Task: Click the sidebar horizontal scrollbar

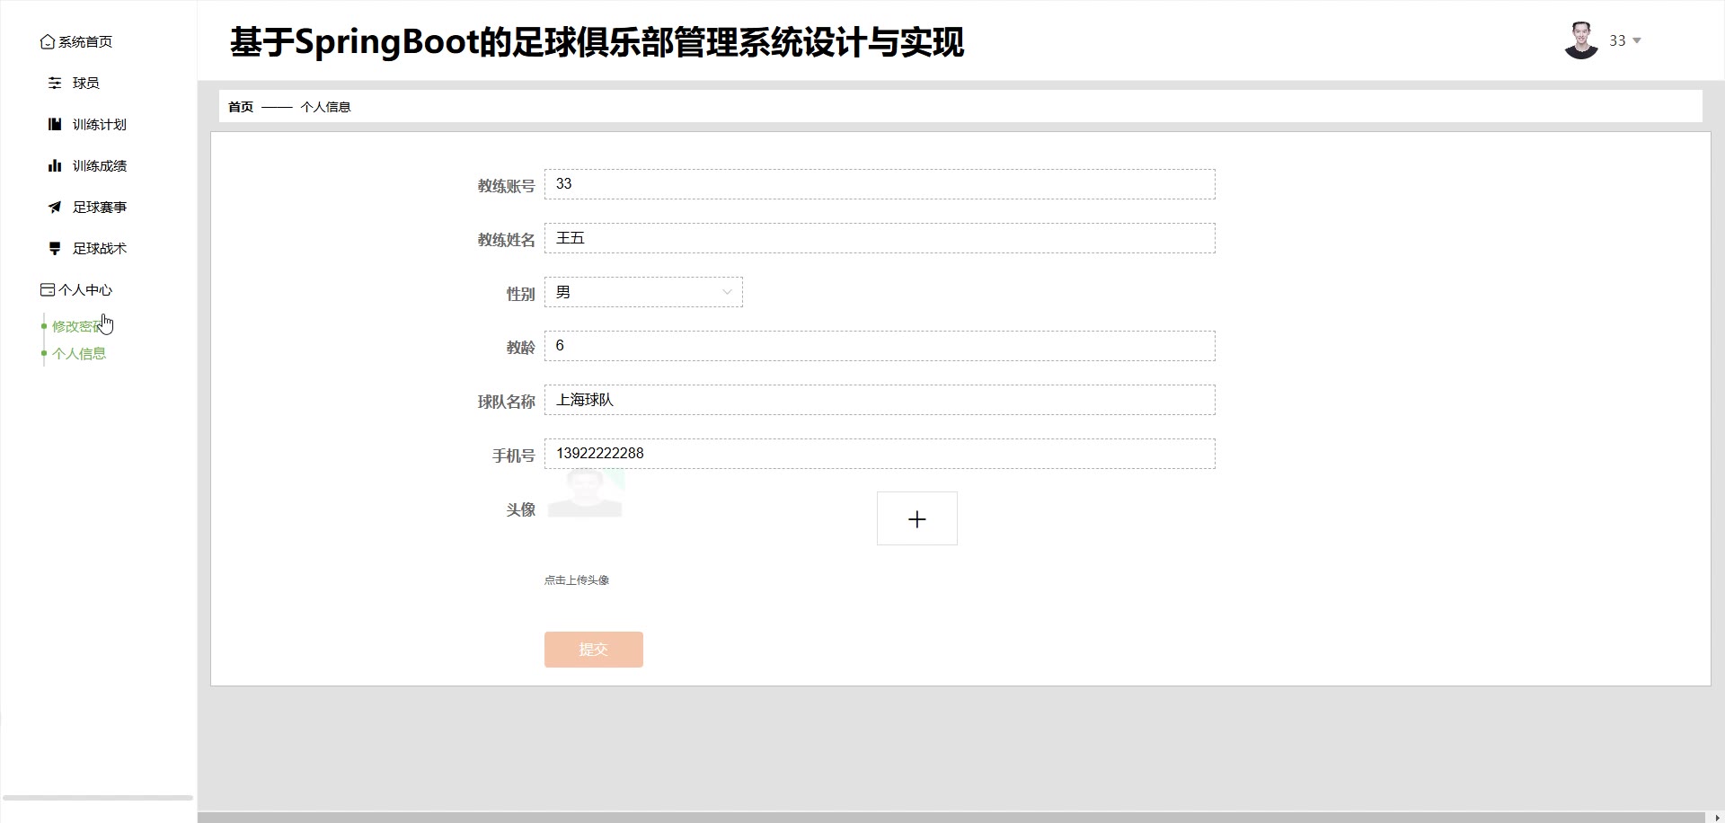Action: pos(98,798)
